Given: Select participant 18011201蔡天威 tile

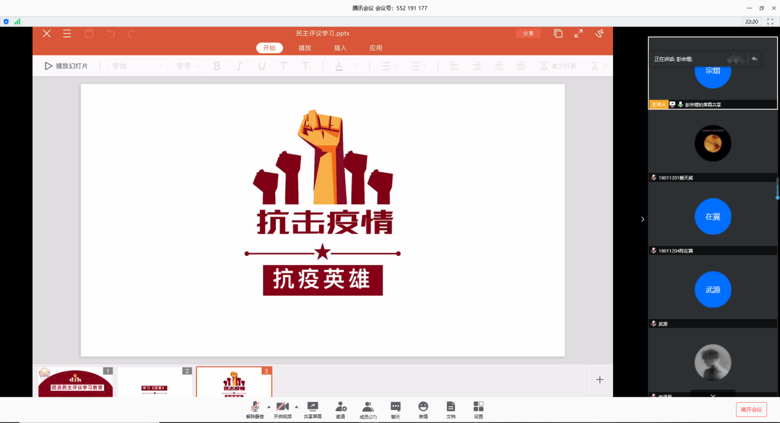Looking at the screenshot, I should pos(712,146).
